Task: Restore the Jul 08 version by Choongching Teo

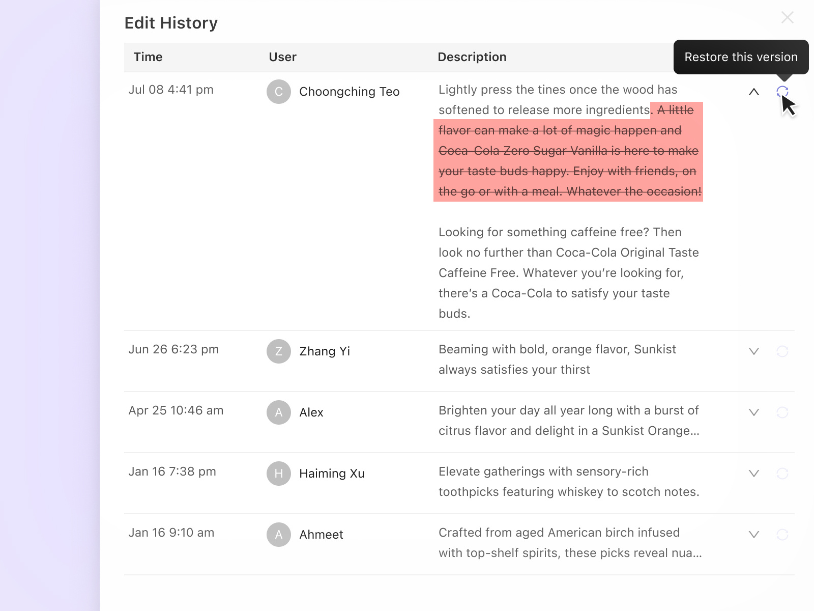Action: (783, 91)
